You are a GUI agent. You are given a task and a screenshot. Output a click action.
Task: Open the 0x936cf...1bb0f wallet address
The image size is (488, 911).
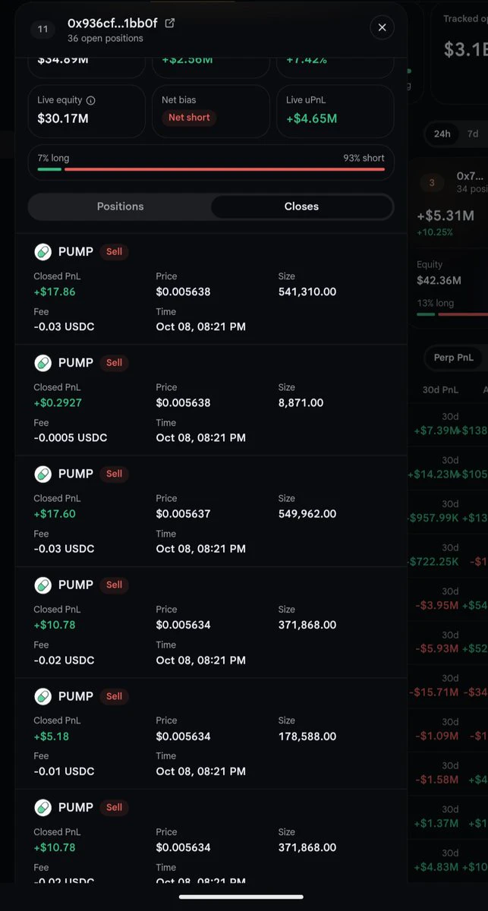pos(112,23)
